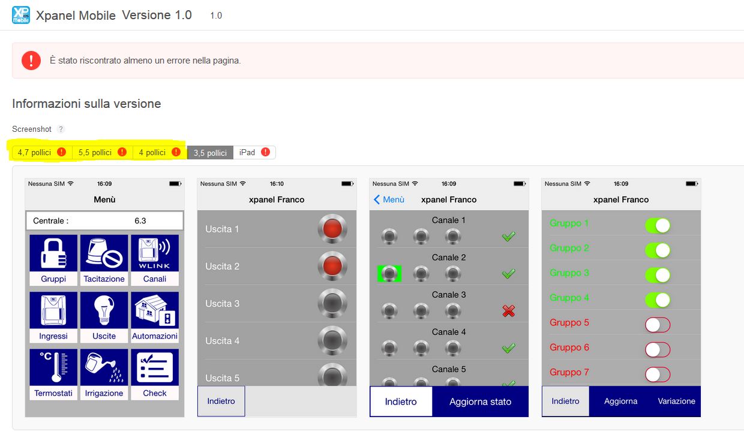Click the Variazione button
Viewport: 744px width, 447px height.
(676, 401)
